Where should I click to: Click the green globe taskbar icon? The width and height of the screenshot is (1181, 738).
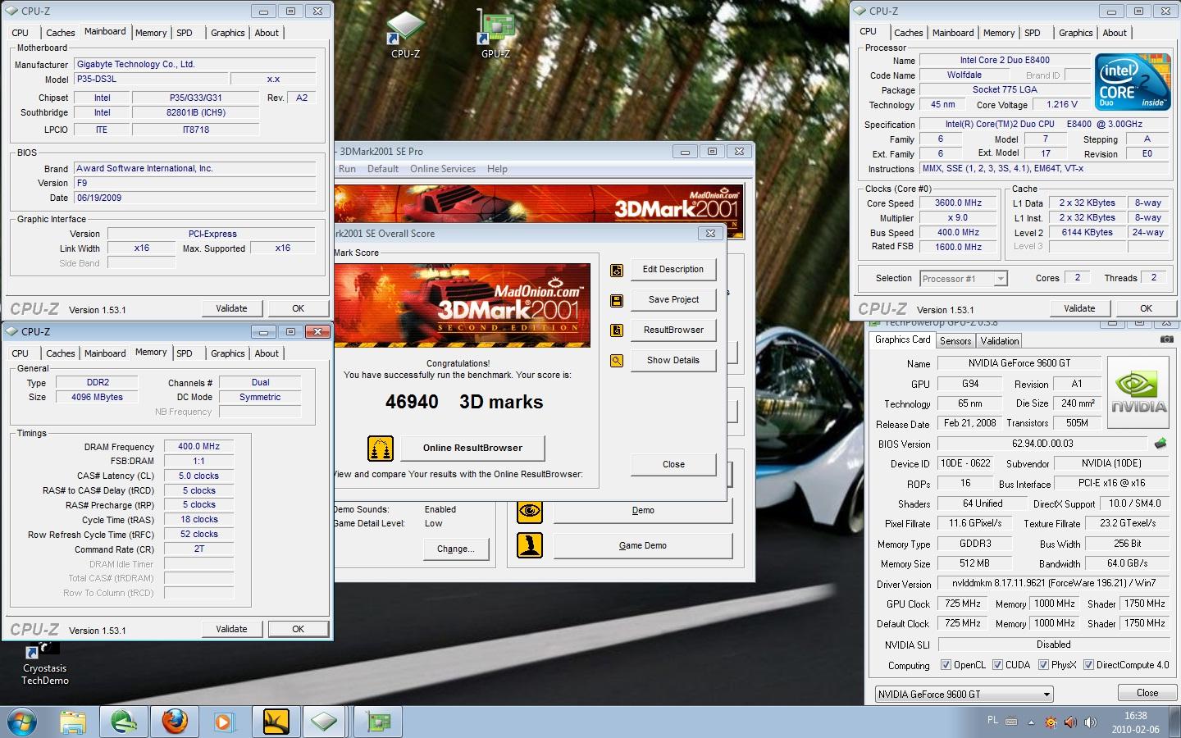tap(124, 722)
